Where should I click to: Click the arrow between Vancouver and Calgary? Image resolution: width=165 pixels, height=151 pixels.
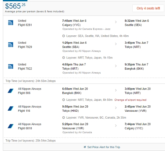[x=116, y=126]
